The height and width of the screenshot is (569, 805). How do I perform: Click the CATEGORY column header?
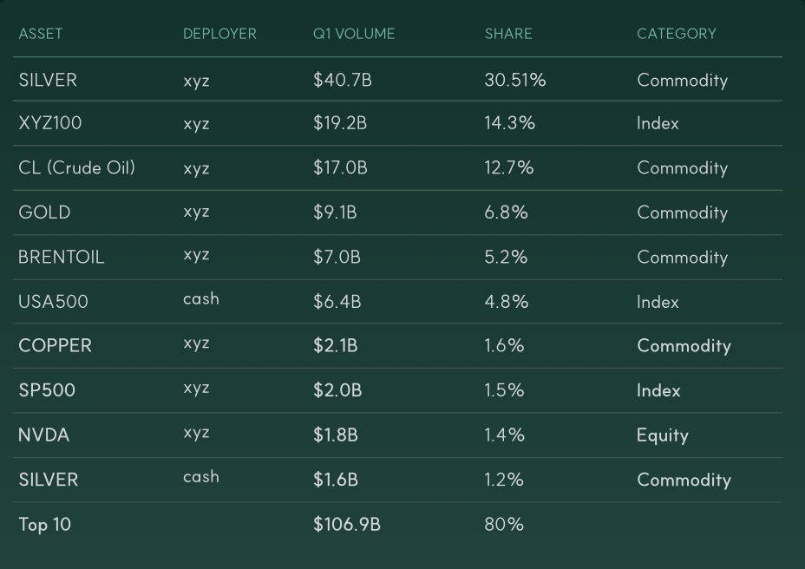677,34
